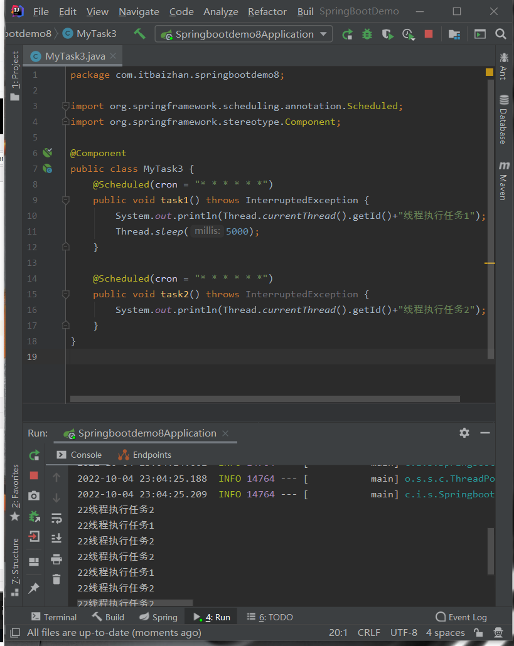Open the Favorites tool window
The width and height of the screenshot is (514, 646).
pos(15,492)
